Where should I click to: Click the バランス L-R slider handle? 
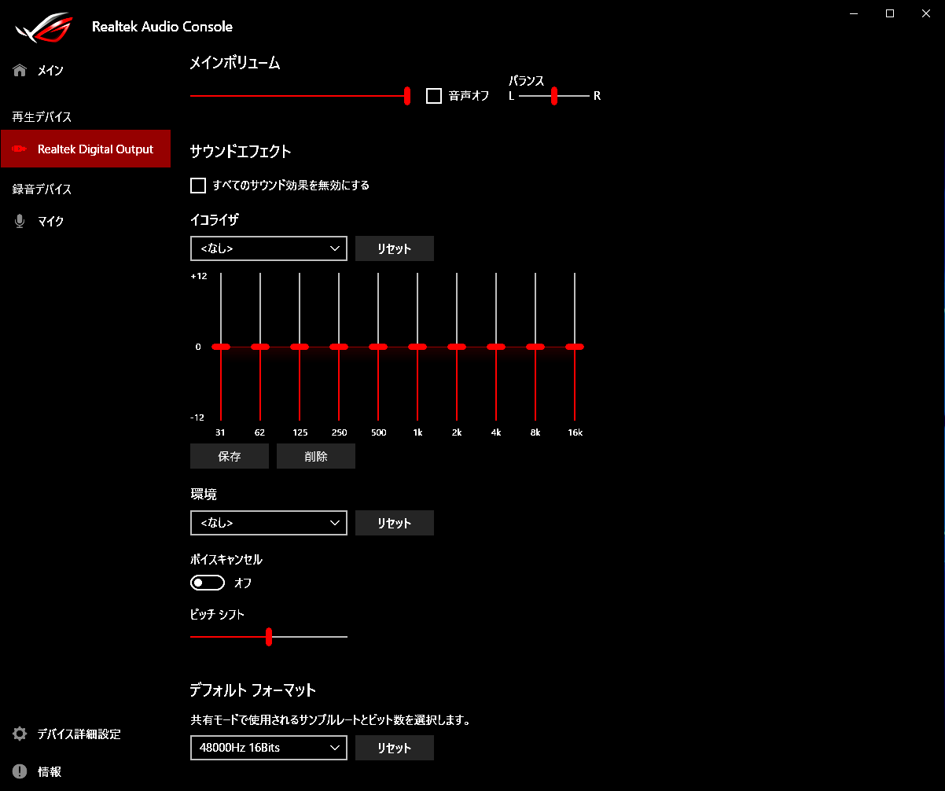coord(554,96)
